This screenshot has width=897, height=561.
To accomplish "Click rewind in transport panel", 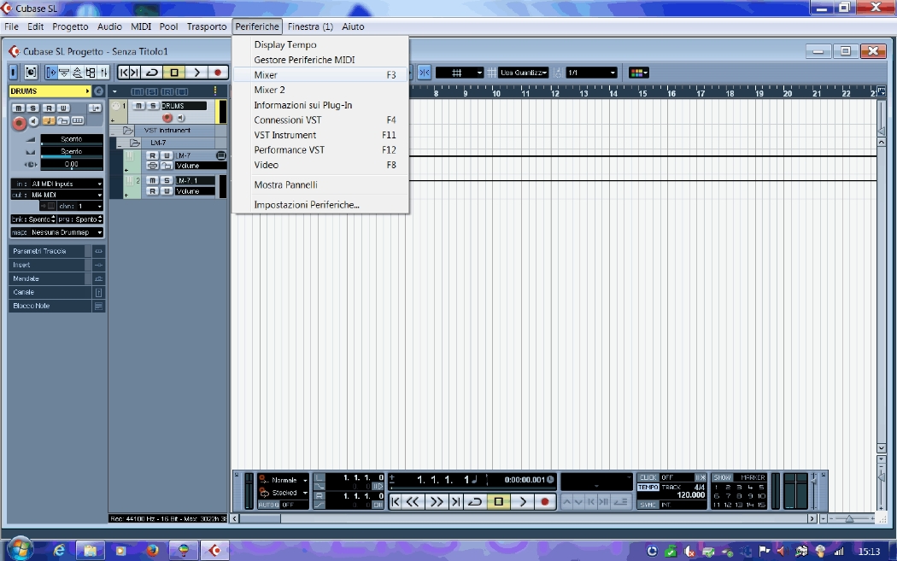I will coord(413,502).
